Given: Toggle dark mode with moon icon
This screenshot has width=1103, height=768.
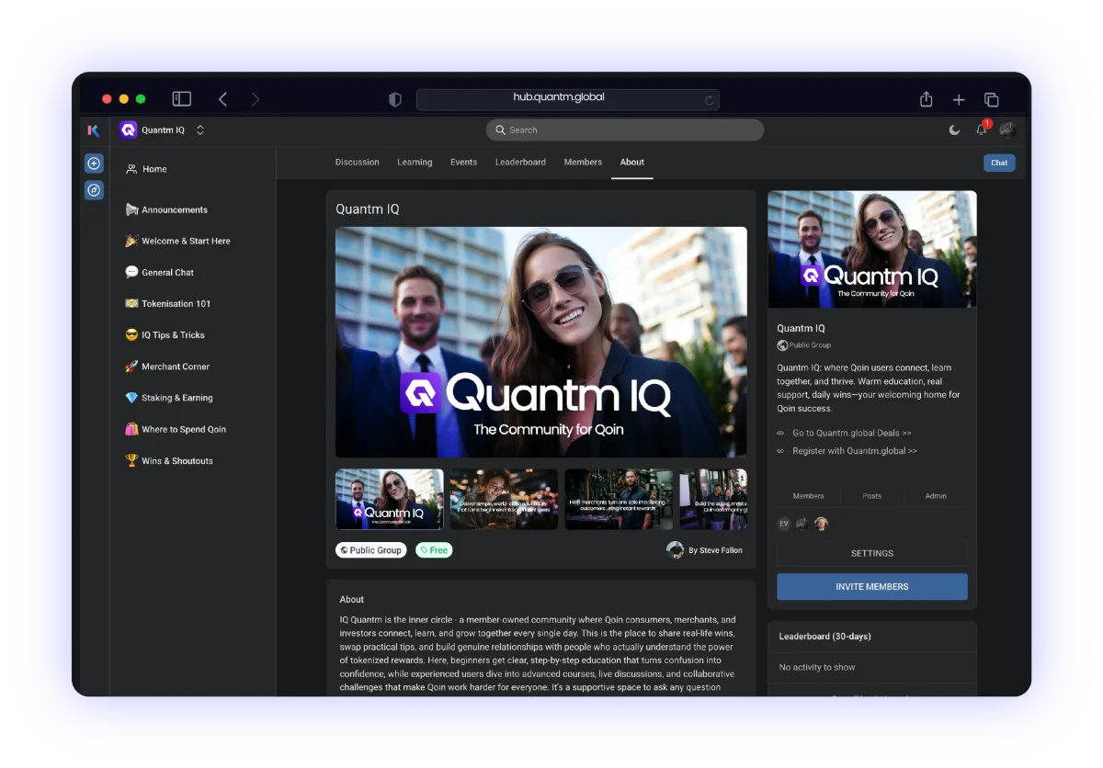Looking at the screenshot, I should [x=954, y=130].
